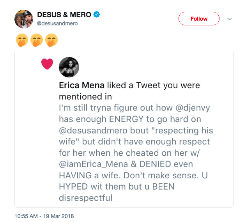Expand the tweet options chevron
The image size is (246, 222).
pyautogui.click(x=230, y=19)
